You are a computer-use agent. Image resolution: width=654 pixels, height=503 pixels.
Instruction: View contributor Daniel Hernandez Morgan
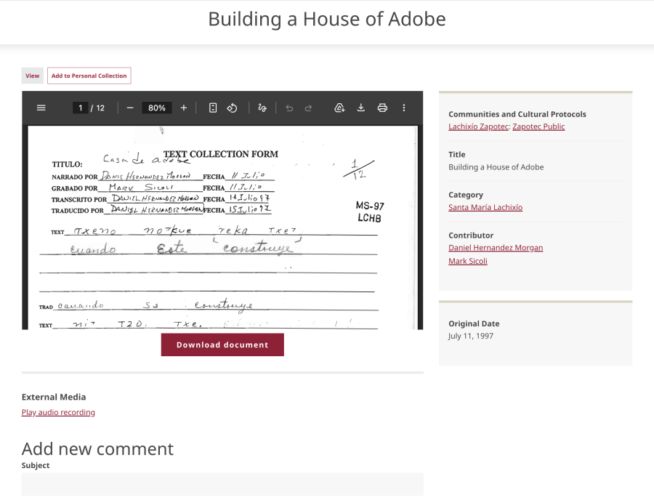(x=496, y=248)
